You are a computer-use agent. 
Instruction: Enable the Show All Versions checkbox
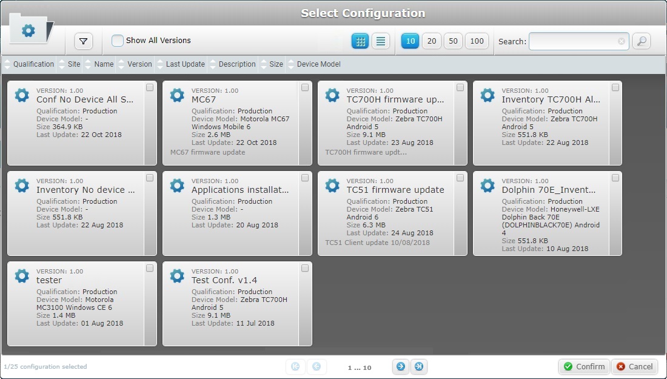(116, 41)
